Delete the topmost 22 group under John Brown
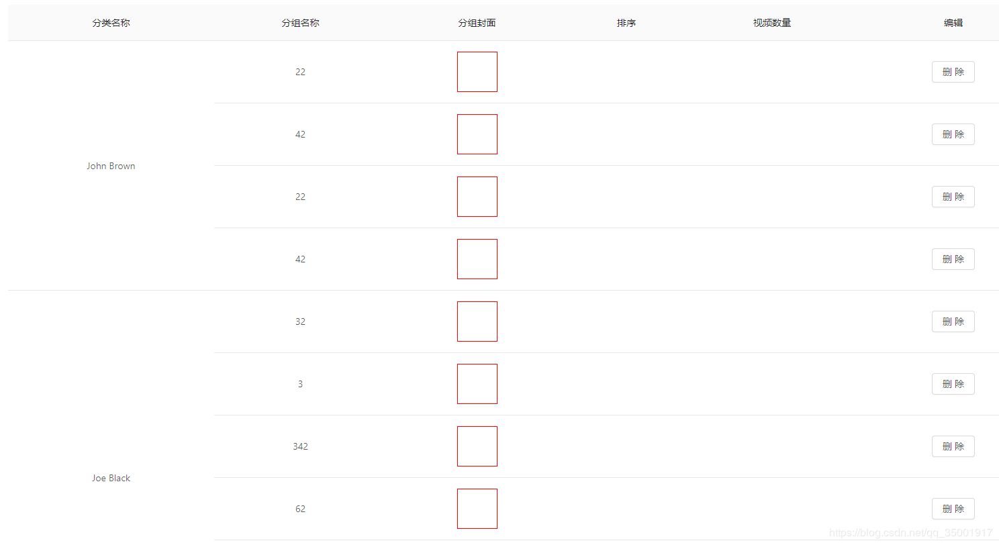Screen dimensions: 999x545 coord(953,72)
